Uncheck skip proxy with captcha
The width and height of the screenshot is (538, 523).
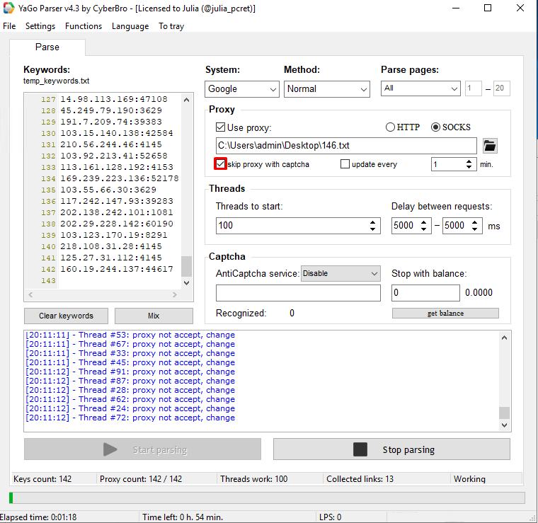click(x=220, y=164)
